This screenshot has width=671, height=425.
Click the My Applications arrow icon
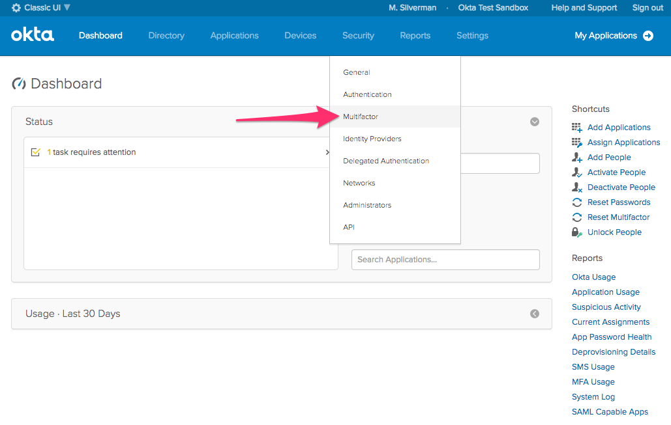(648, 36)
